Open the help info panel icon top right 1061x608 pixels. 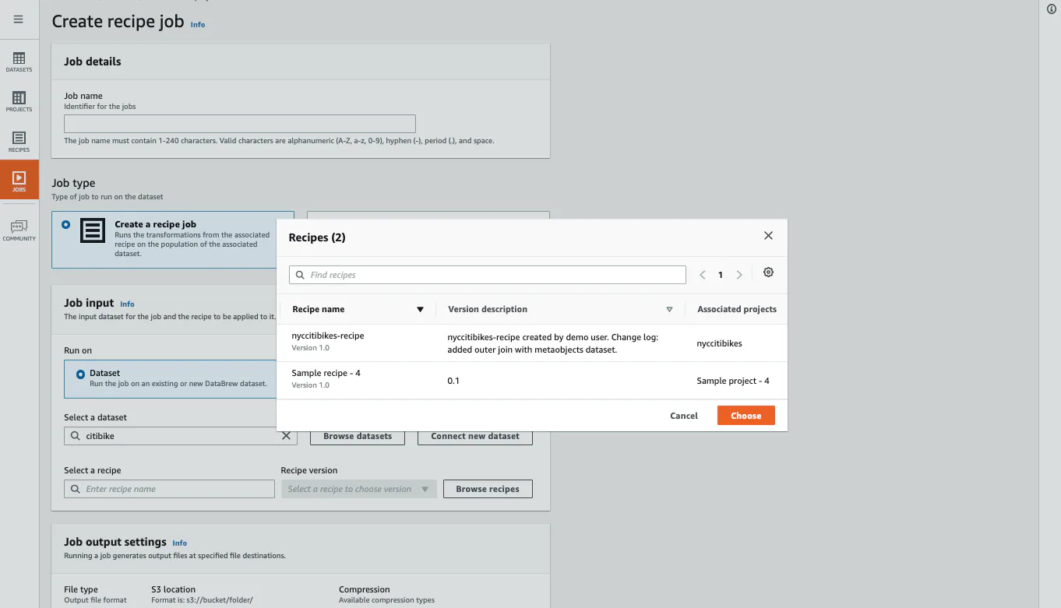1050,9
